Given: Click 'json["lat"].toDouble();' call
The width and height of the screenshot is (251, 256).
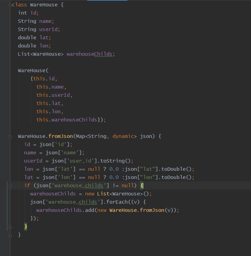Looking at the screenshot, I should pos(160,169).
